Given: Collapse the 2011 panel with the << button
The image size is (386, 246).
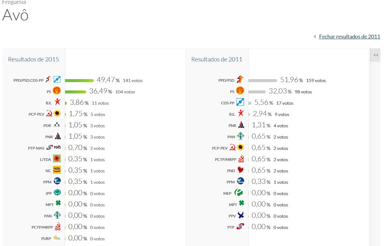Looking at the screenshot, I should 376,55.
